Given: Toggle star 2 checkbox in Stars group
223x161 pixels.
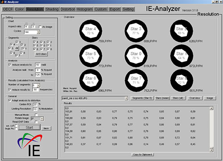Looking at the screenshot, I should click(48, 42).
